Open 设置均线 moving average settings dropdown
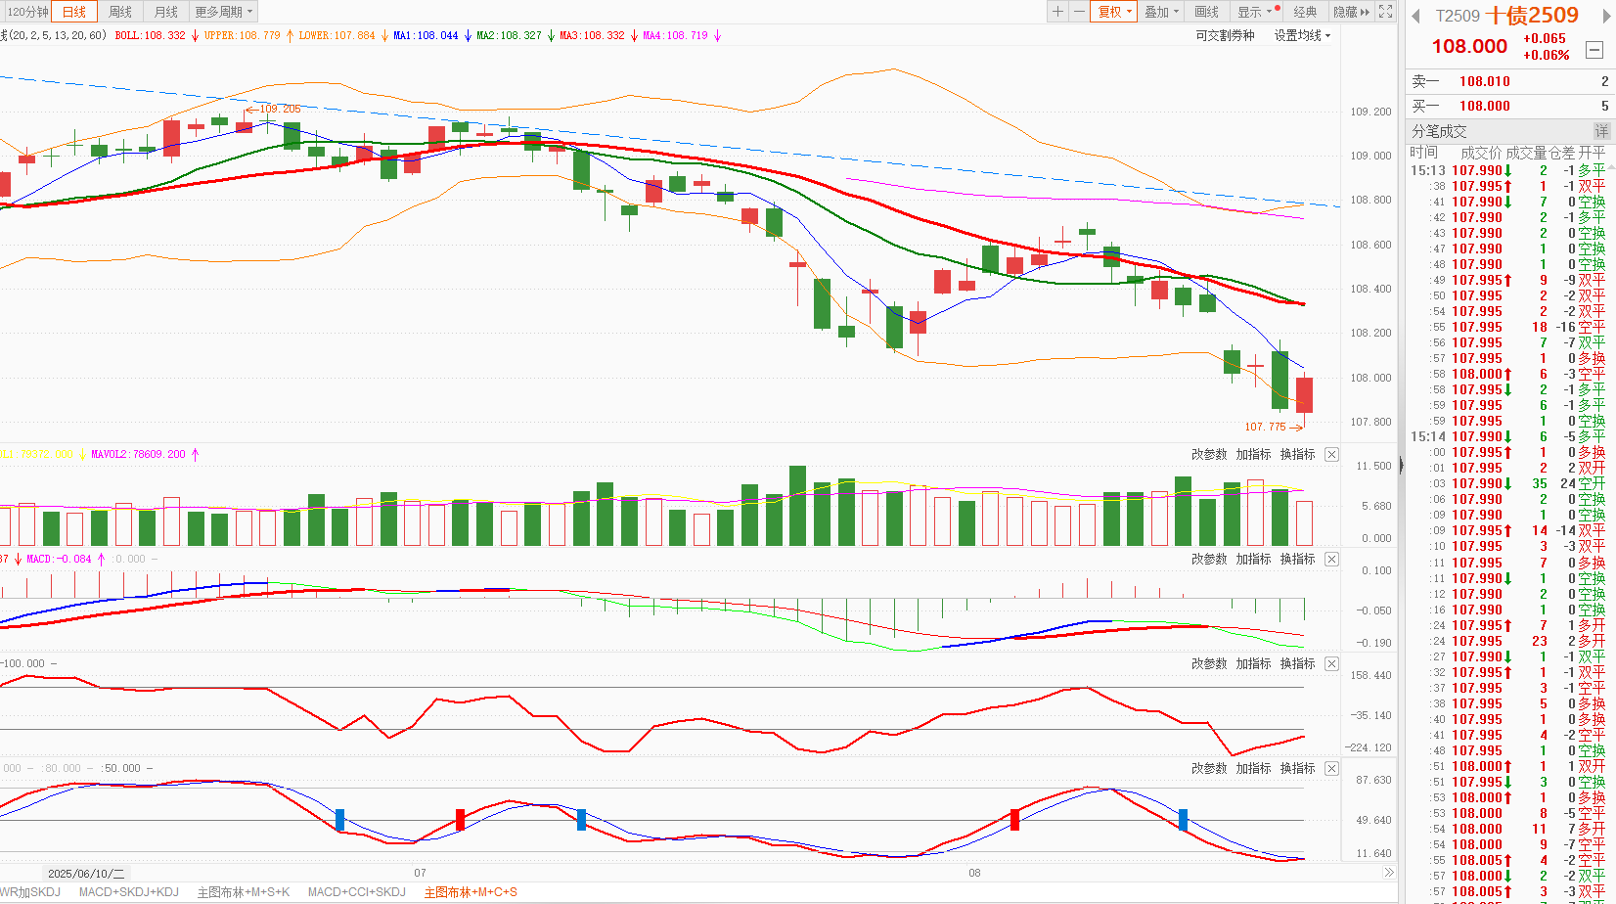This screenshot has width=1616, height=904. coord(1302,35)
